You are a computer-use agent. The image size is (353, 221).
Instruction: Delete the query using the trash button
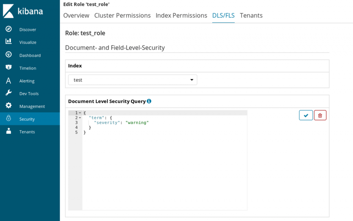[320, 115]
